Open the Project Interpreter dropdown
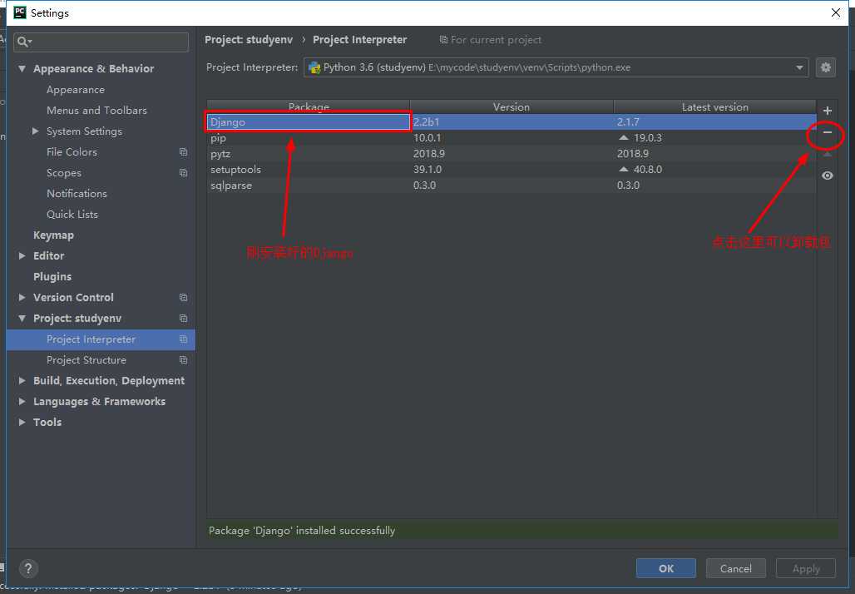Viewport: 855px width, 594px height. (556, 67)
